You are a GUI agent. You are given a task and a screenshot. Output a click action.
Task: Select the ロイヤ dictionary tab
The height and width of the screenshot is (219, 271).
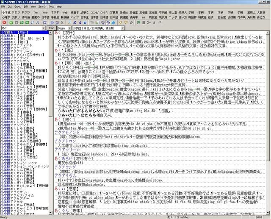pos(104,13)
